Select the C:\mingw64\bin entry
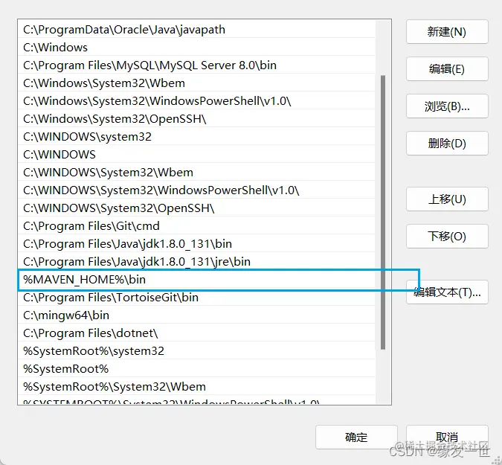Viewport: 502px width, 465px height. click(x=196, y=315)
